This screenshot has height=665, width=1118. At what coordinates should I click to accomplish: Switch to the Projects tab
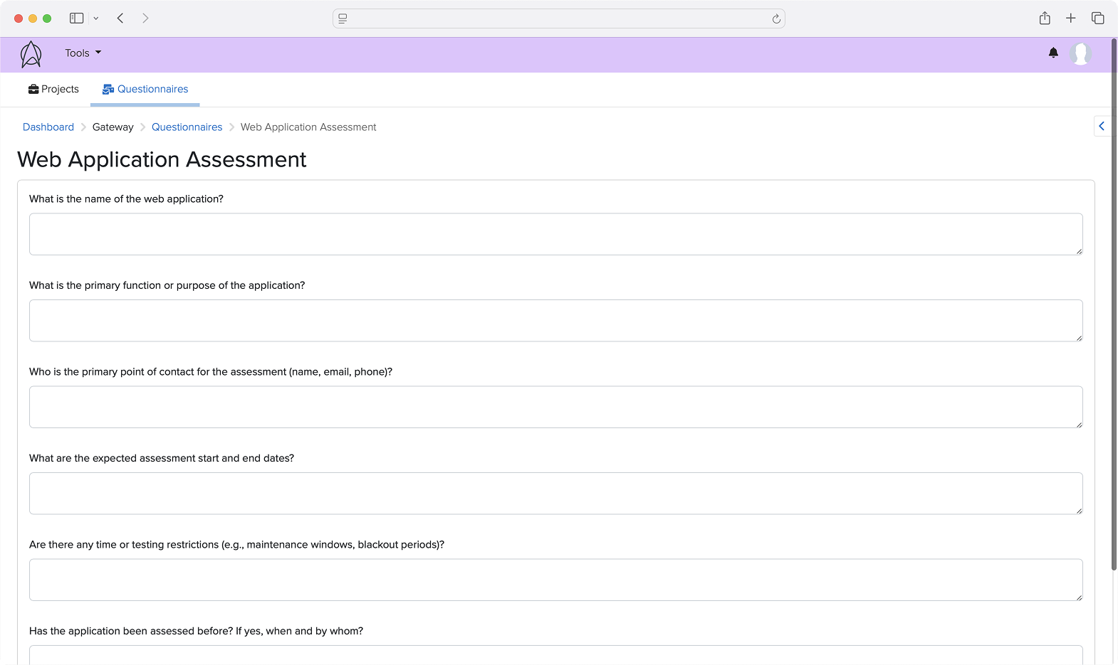53,89
